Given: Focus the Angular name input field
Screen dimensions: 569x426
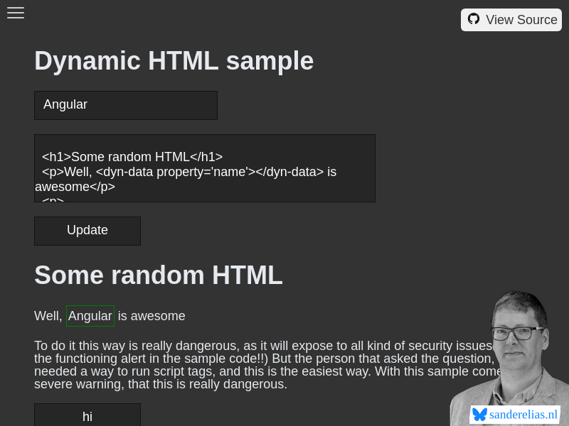Looking at the screenshot, I should (126, 104).
